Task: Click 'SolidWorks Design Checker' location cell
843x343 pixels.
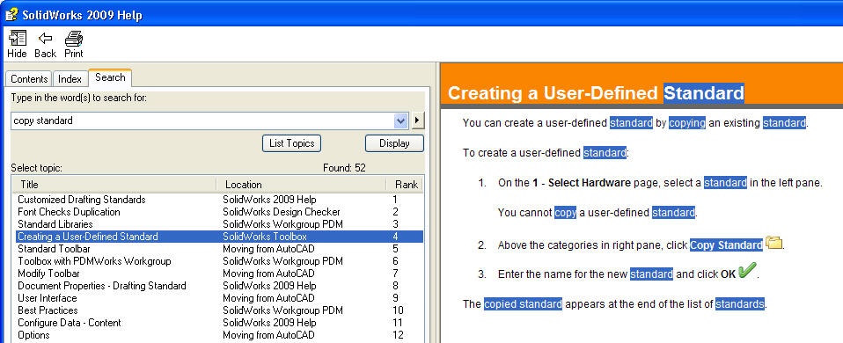Action: [x=282, y=212]
